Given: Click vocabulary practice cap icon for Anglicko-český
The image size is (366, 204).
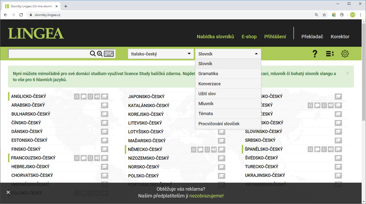Looking at the screenshot, I should point(105,97).
